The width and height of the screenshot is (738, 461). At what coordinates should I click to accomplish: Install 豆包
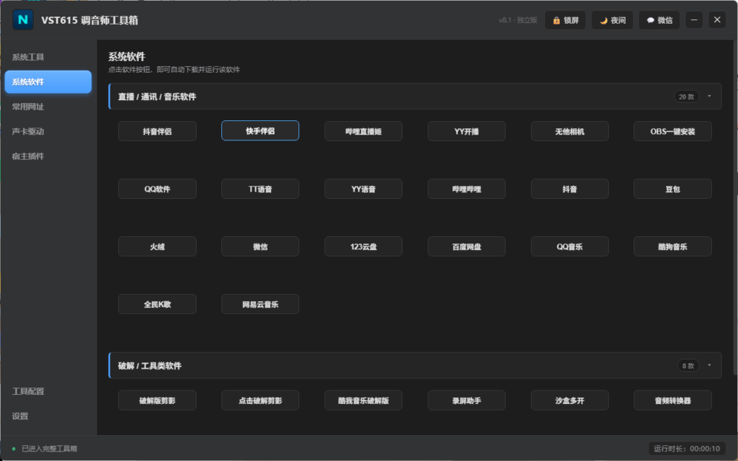coord(672,189)
